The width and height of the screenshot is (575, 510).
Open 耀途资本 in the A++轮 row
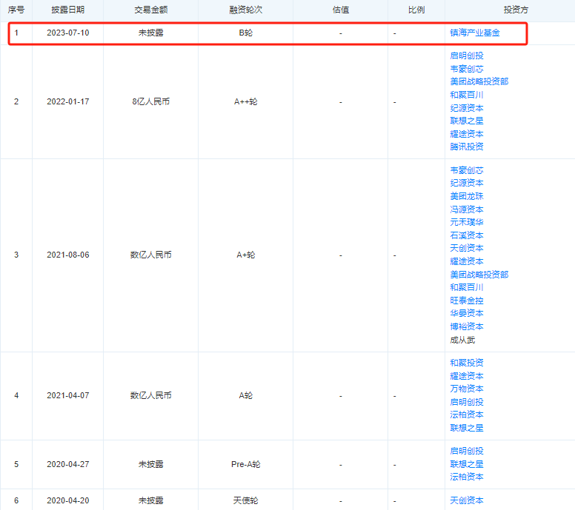tap(467, 134)
